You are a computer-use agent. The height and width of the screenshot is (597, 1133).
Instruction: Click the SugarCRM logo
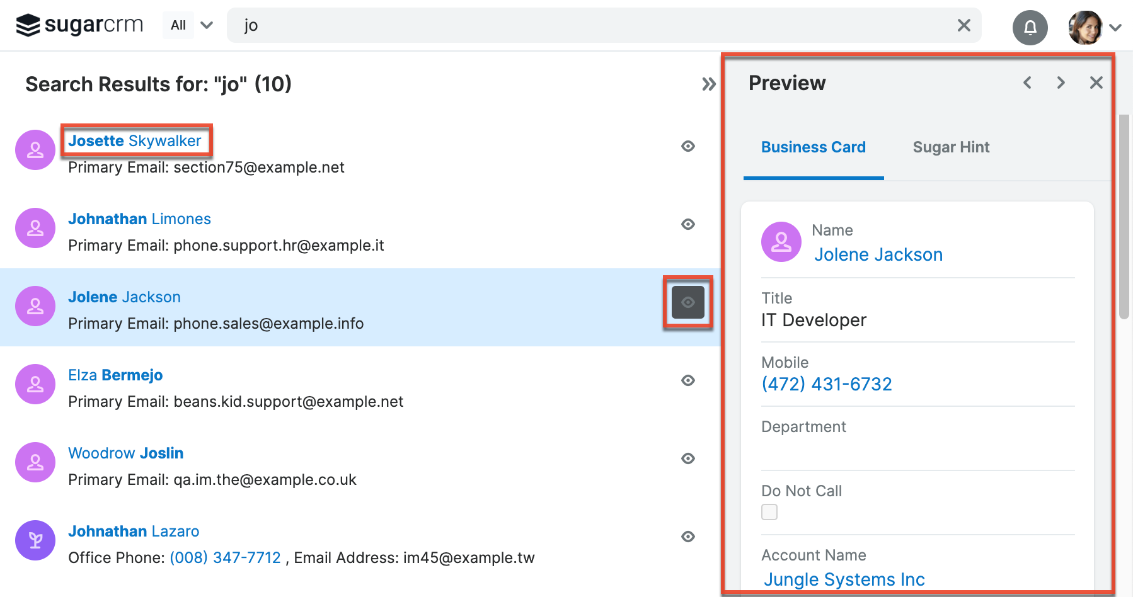(x=79, y=25)
